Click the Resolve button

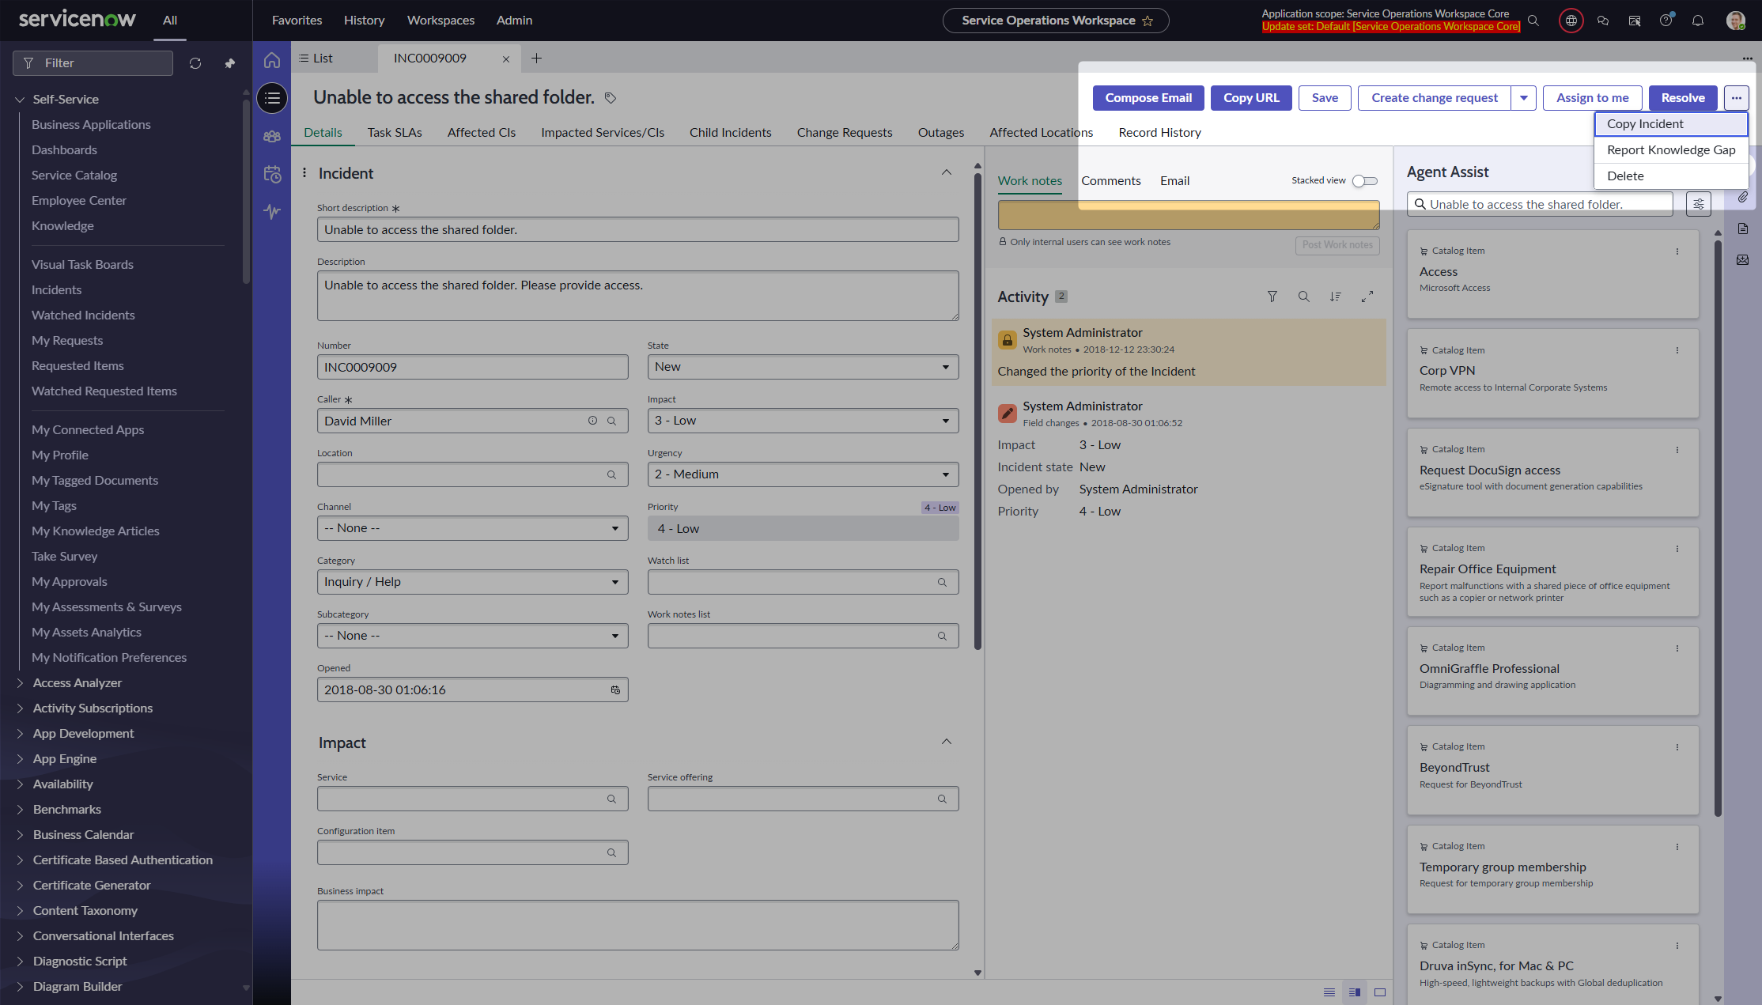pyautogui.click(x=1682, y=98)
